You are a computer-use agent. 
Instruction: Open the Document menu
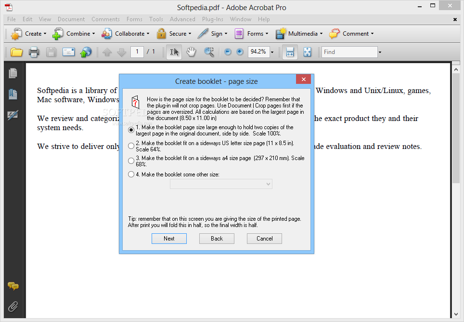71,19
